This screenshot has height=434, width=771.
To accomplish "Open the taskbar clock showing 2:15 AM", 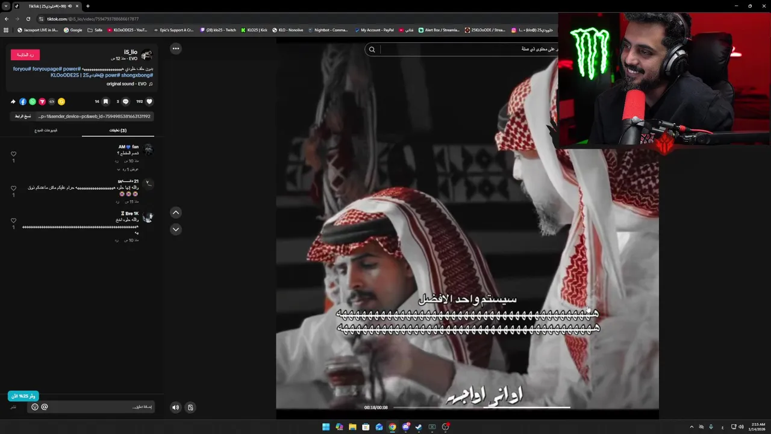I will pos(758,427).
